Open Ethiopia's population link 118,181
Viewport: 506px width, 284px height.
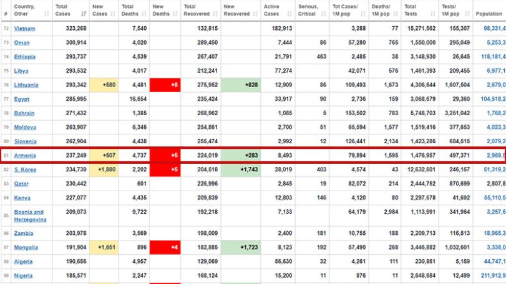tap(494, 57)
